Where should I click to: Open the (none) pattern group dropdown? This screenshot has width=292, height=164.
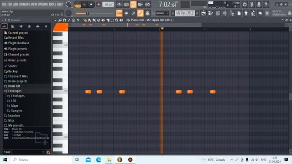(162, 13)
